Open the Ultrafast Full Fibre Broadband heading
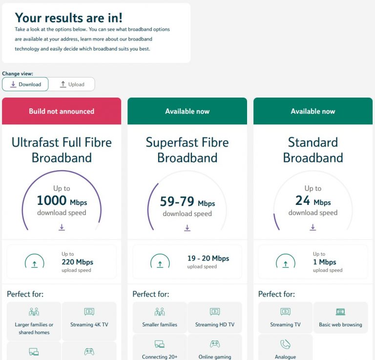This screenshot has height=360, width=375. point(62,150)
